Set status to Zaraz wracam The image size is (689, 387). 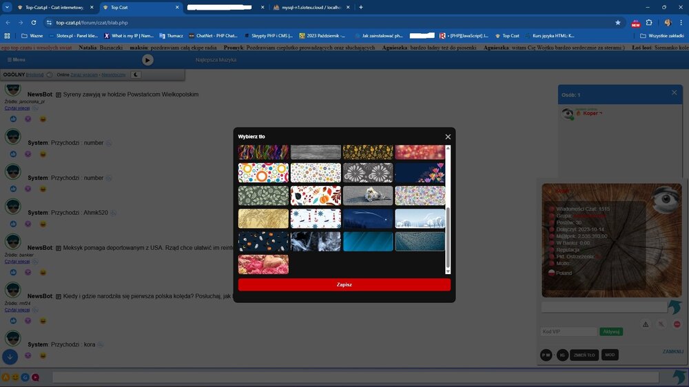pos(84,74)
